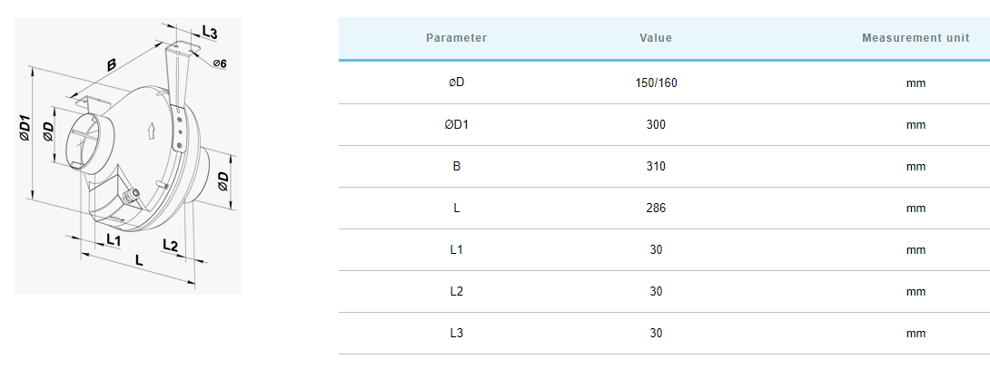Click the fan dimension diagram image
The image size is (990, 369).
coord(127,155)
